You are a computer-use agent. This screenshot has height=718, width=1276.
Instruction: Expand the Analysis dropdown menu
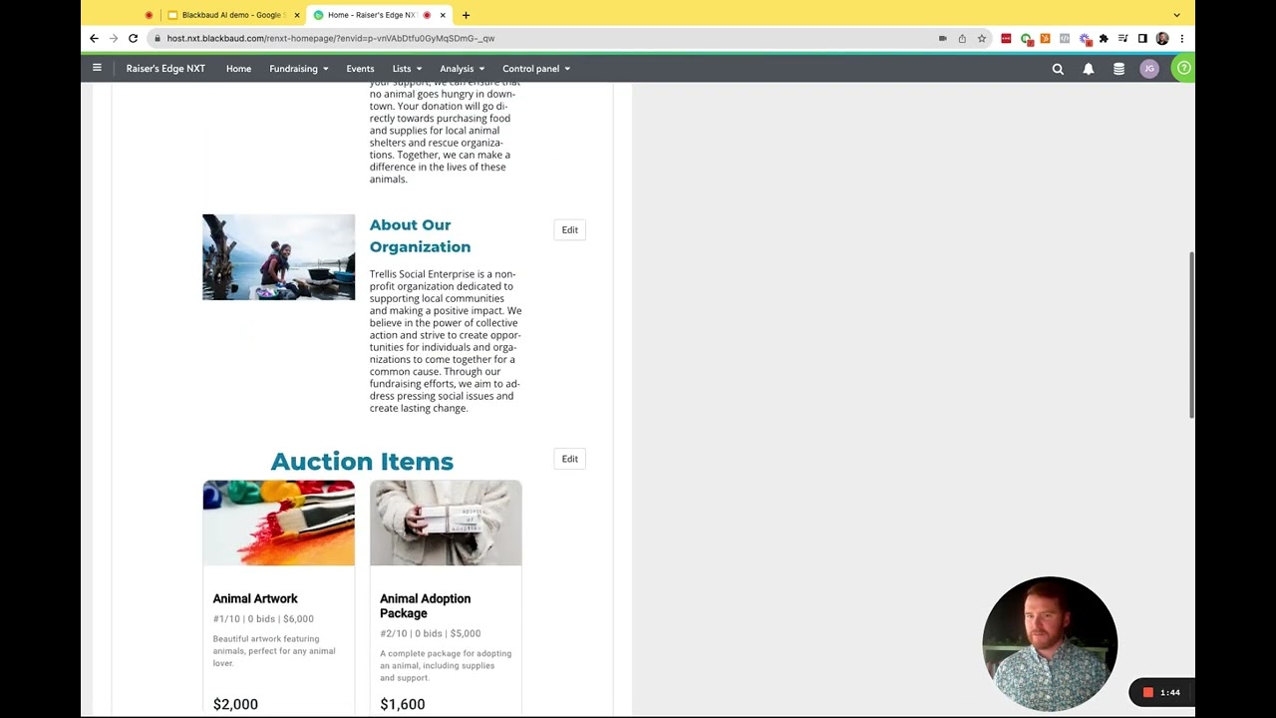tap(462, 69)
